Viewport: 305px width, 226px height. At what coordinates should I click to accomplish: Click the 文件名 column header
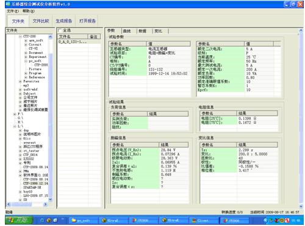[73, 37]
